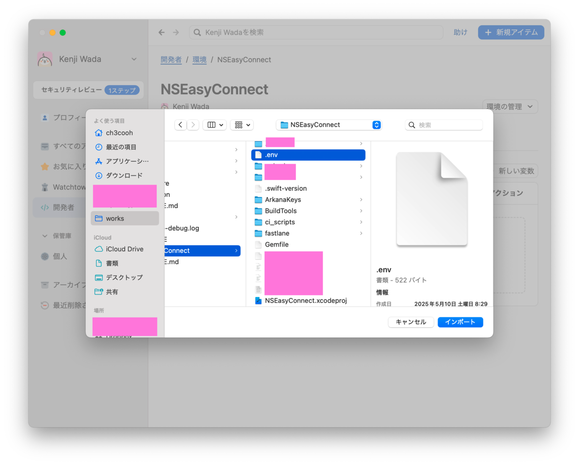Click the Gemfile document icon

point(258,244)
